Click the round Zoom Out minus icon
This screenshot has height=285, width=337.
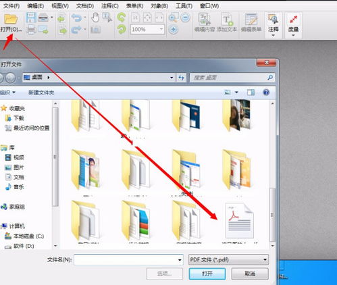tap(186, 18)
